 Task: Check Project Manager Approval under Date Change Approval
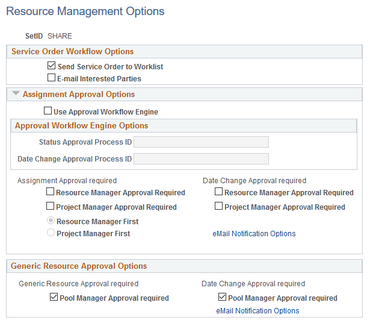coord(219,207)
